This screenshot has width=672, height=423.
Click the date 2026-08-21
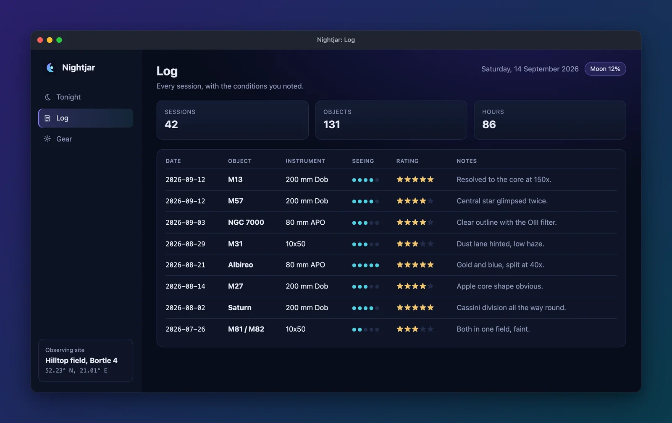[185, 265]
